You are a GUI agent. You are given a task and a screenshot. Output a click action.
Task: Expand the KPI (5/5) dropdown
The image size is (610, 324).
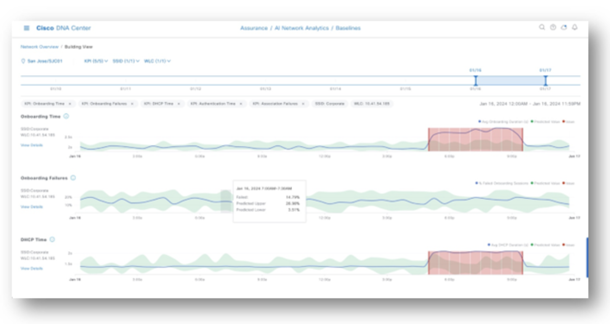click(x=96, y=61)
